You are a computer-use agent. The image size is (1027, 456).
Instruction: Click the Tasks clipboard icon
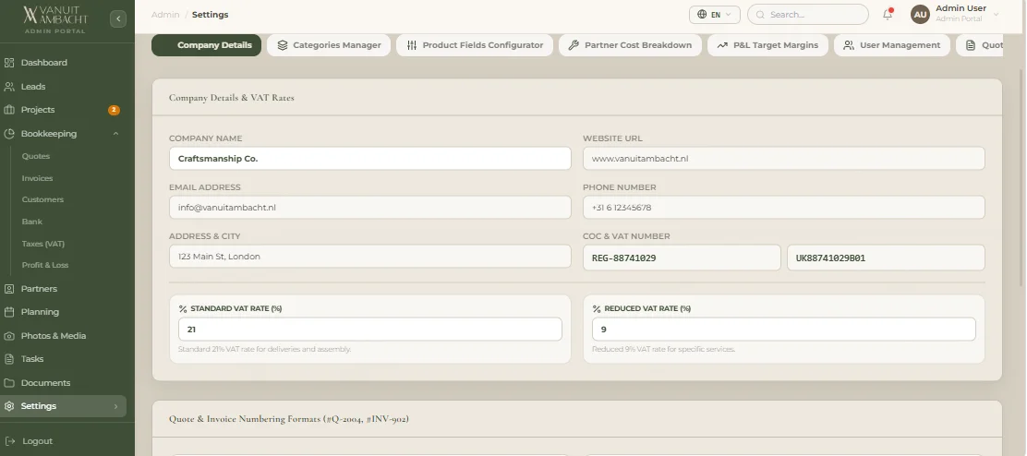[x=9, y=359]
